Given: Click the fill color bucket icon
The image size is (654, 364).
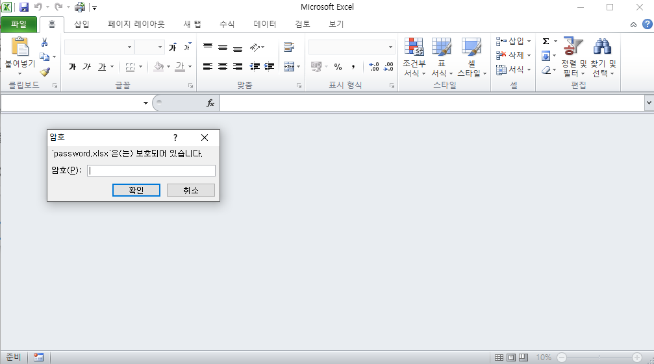Looking at the screenshot, I should coord(158,67).
